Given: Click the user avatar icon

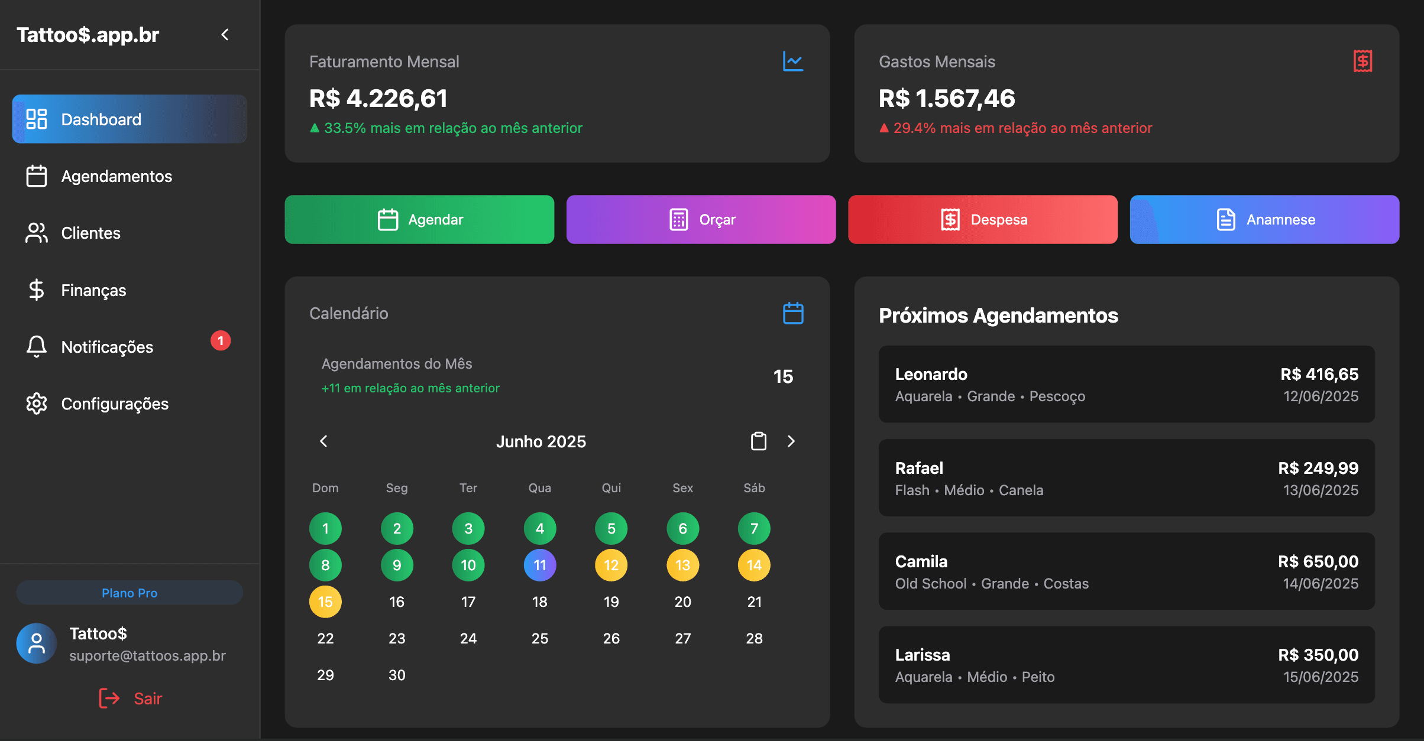Looking at the screenshot, I should (37, 643).
